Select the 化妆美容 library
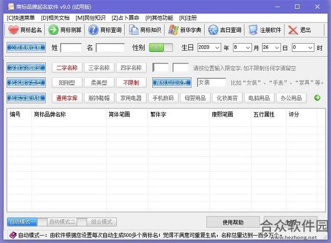Viewport: 331px width, 243px height. click(227, 98)
